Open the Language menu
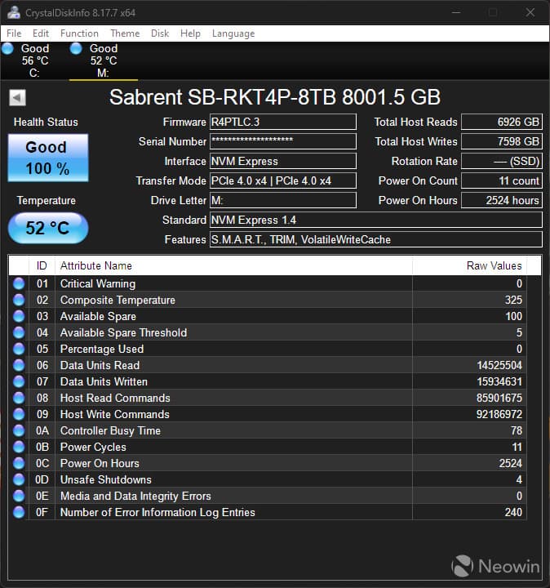The width and height of the screenshot is (550, 588). 233,33
